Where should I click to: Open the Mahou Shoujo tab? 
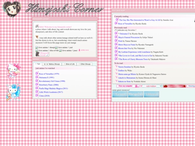pyautogui.click(x=52, y=64)
